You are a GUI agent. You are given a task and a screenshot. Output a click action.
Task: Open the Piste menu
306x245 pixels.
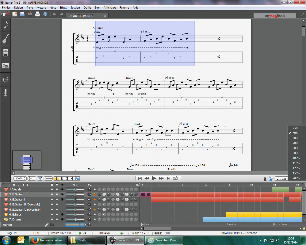click(x=30, y=8)
